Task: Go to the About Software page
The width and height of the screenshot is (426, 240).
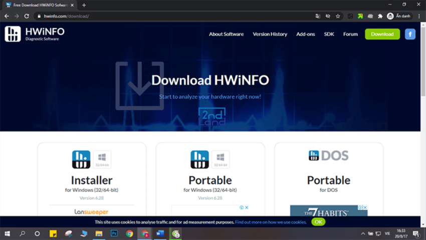Action: point(226,34)
